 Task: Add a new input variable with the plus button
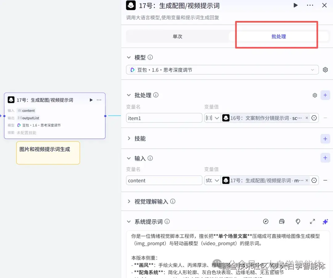[325, 158]
